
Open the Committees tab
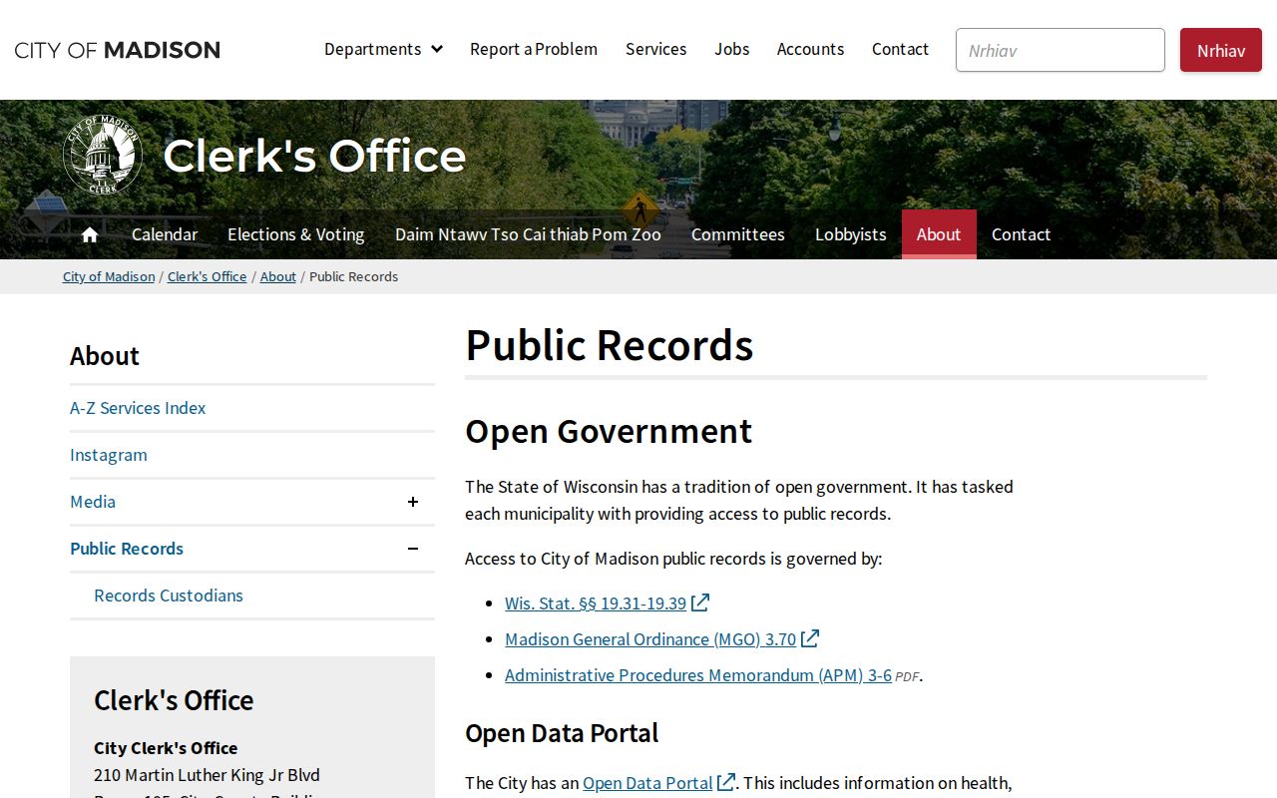tap(738, 234)
